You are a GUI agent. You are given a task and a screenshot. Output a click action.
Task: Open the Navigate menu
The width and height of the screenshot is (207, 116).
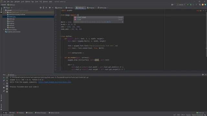coord(17,2)
